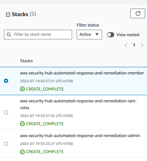Click the dropdown arrow beside Active
Image resolution: width=147 pixels, height=161 pixels.
[x=97, y=34]
